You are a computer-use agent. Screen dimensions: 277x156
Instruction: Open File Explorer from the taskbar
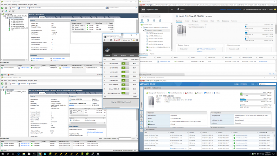(24, 154)
